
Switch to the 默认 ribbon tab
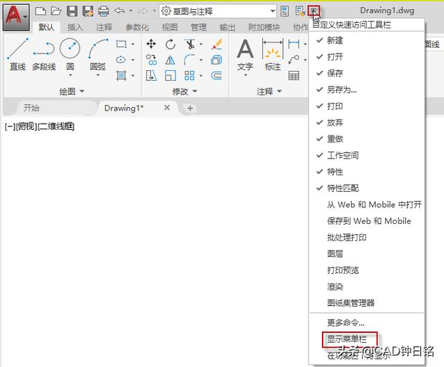click(46, 27)
